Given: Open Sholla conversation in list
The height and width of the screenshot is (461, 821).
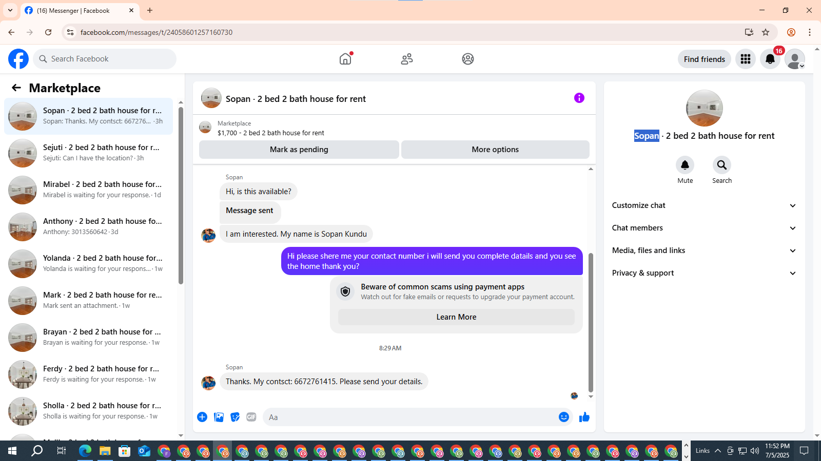Looking at the screenshot, I should point(89,411).
